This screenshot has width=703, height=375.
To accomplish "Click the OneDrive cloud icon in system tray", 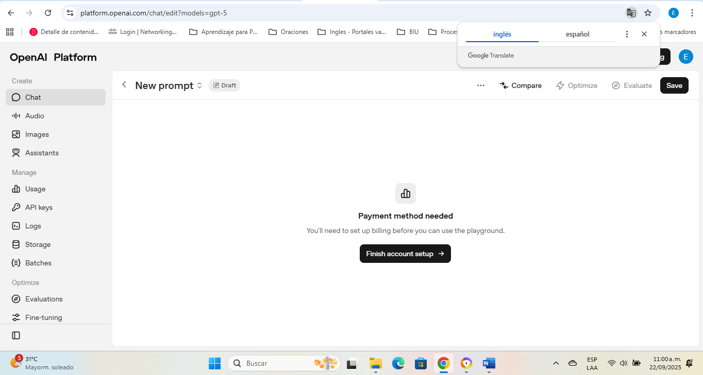I will 573,363.
